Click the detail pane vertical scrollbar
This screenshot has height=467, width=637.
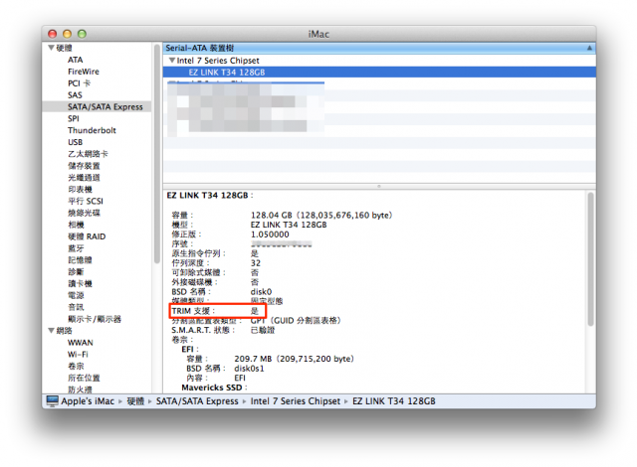(590, 258)
